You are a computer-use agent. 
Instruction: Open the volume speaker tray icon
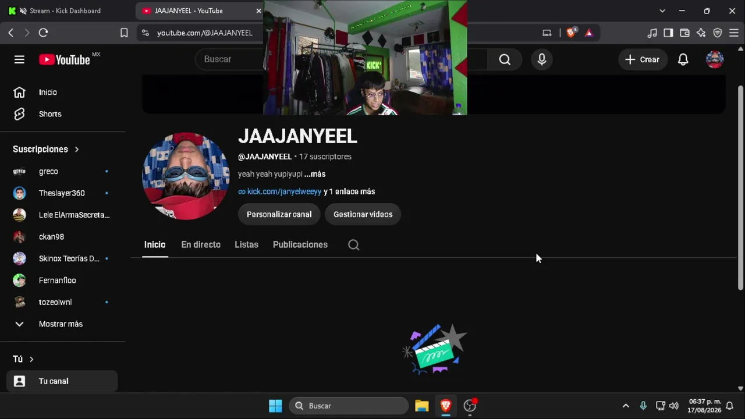tap(674, 406)
